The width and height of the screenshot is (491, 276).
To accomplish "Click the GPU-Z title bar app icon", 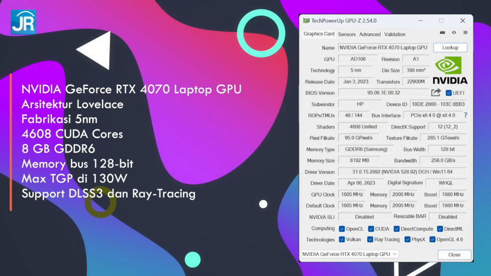I will point(306,21).
